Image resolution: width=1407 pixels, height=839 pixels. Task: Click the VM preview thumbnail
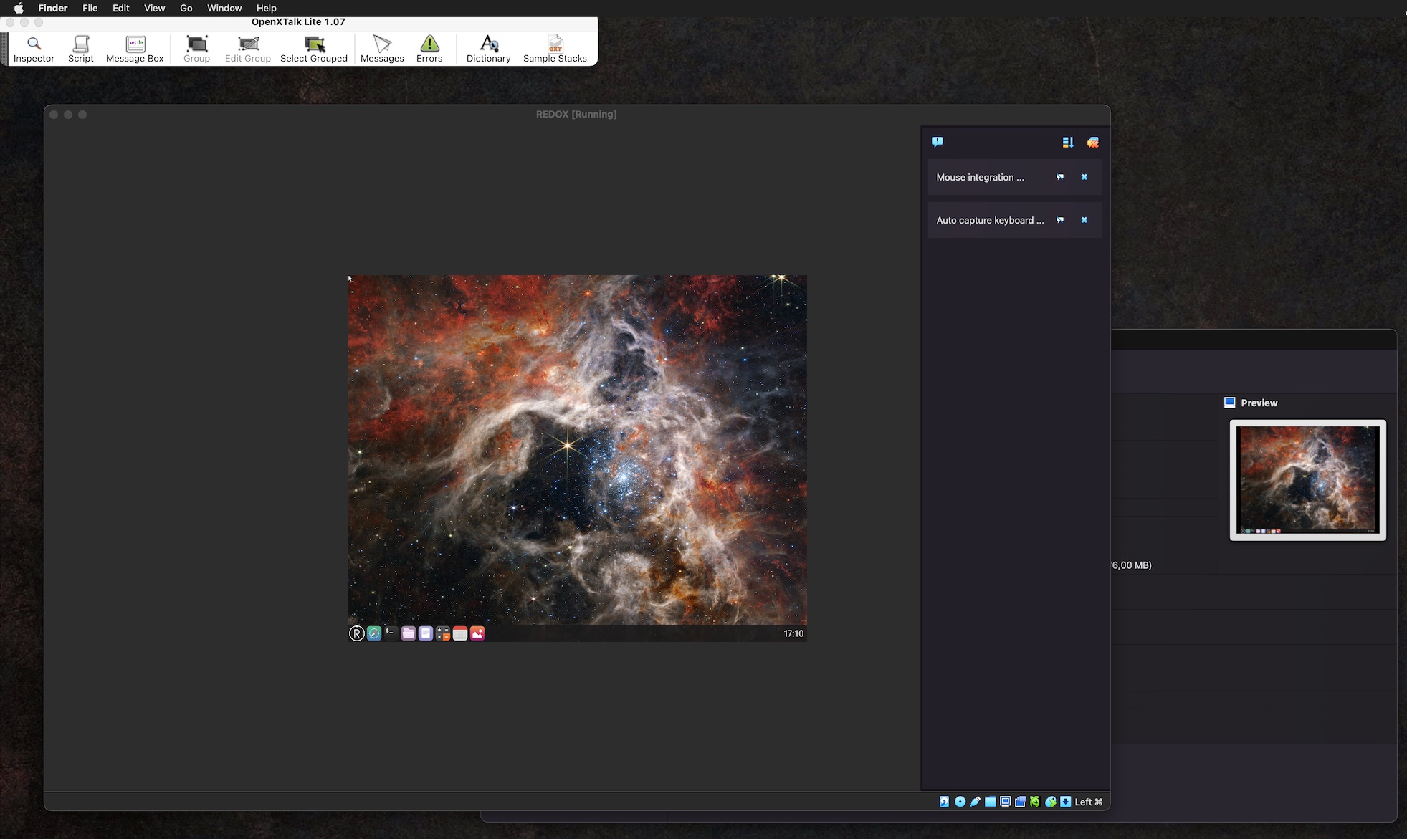point(1308,480)
